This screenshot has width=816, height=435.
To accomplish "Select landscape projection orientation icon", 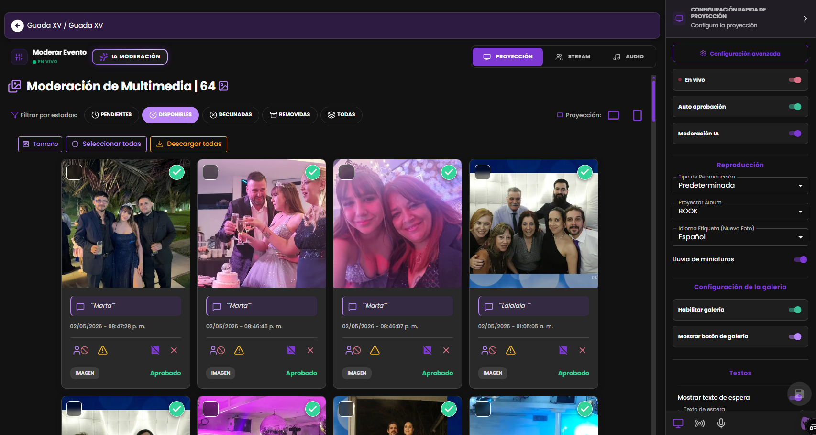I will [614, 115].
